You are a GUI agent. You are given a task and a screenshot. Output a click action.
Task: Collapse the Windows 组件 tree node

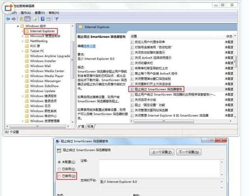[x=18, y=26]
